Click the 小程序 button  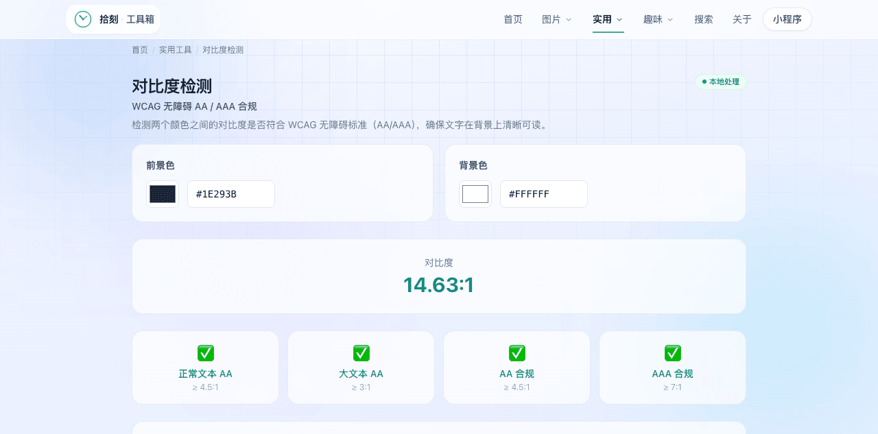(x=787, y=19)
